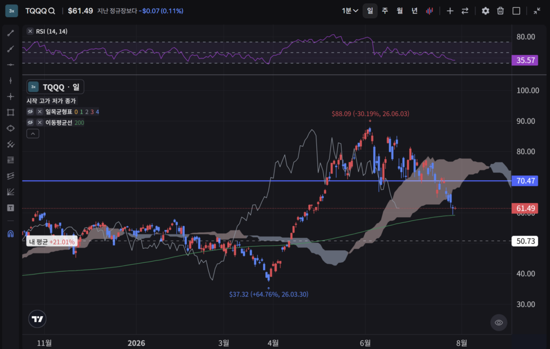Select the trend line drawing tool
Image resolution: width=550 pixels, height=349 pixels.
pos(11,33)
